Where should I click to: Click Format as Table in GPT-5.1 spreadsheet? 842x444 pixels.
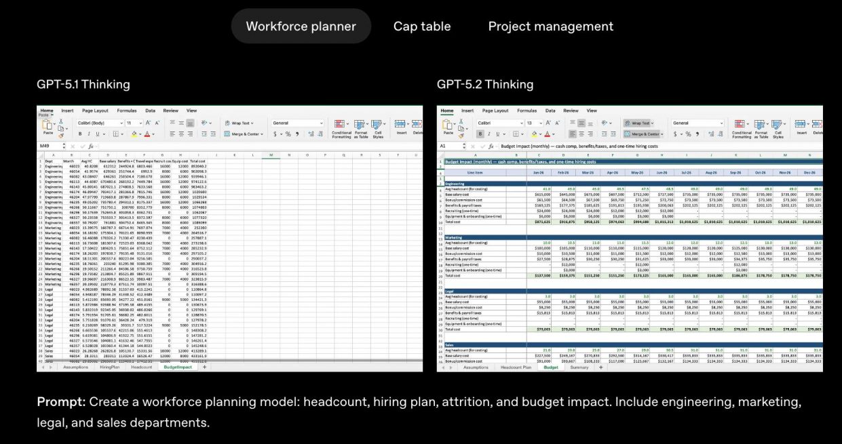(359, 123)
